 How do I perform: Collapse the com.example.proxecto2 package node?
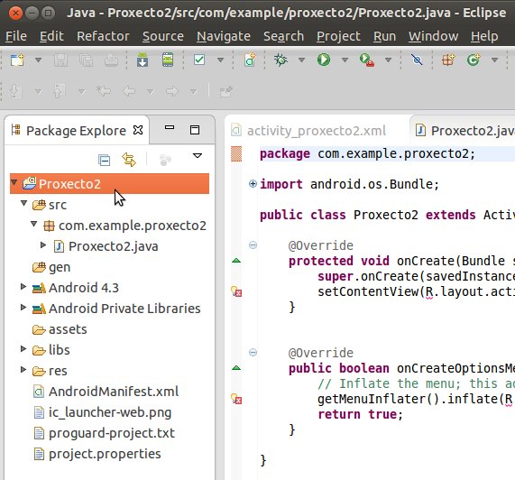(34, 224)
